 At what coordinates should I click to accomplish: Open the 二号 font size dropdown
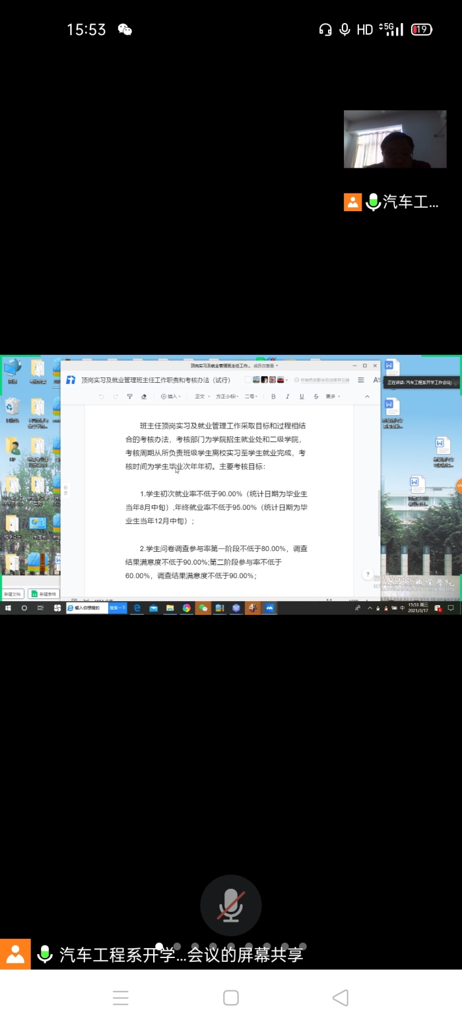pyautogui.click(x=251, y=397)
